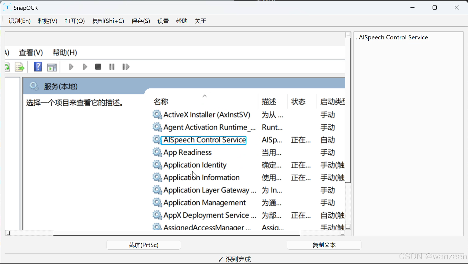Screen dimensions: 468x264
Task: Click the 查看(V) menu in screenshot
Action: point(31,52)
